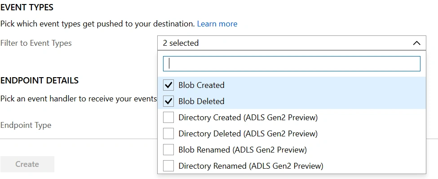438x179 pixels.
Task: Select the Blob Deleted option label
Action: (x=201, y=101)
